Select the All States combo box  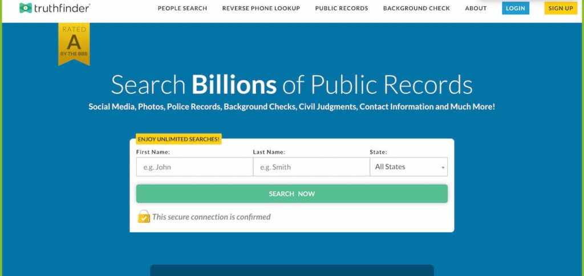pyautogui.click(x=408, y=167)
